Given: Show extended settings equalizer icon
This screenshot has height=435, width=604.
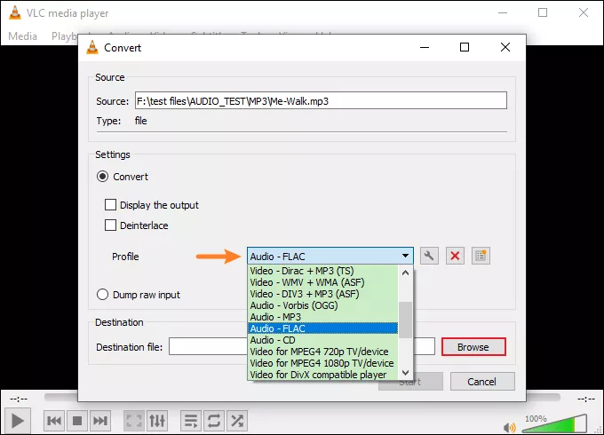Looking at the screenshot, I should coord(157,421).
